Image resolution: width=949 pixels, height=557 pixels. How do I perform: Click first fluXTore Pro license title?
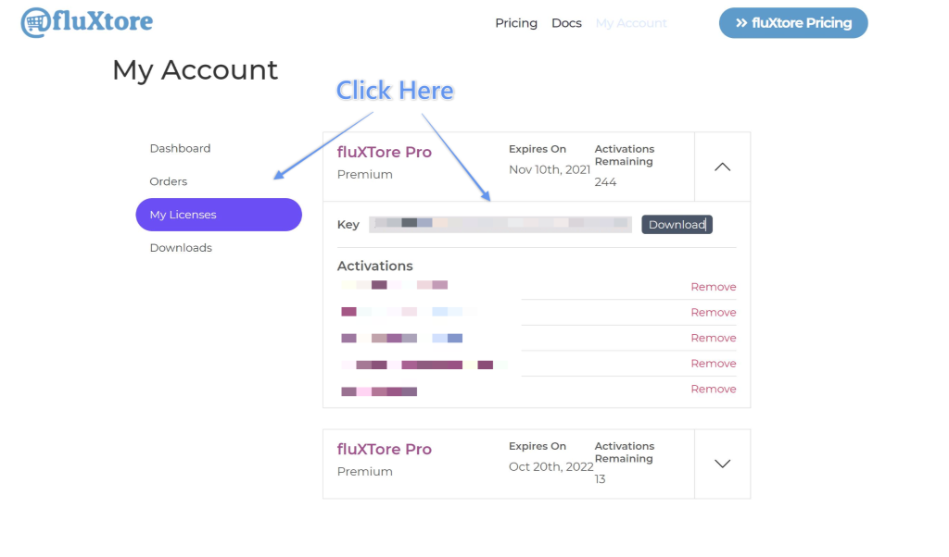(x=384, y=153)
